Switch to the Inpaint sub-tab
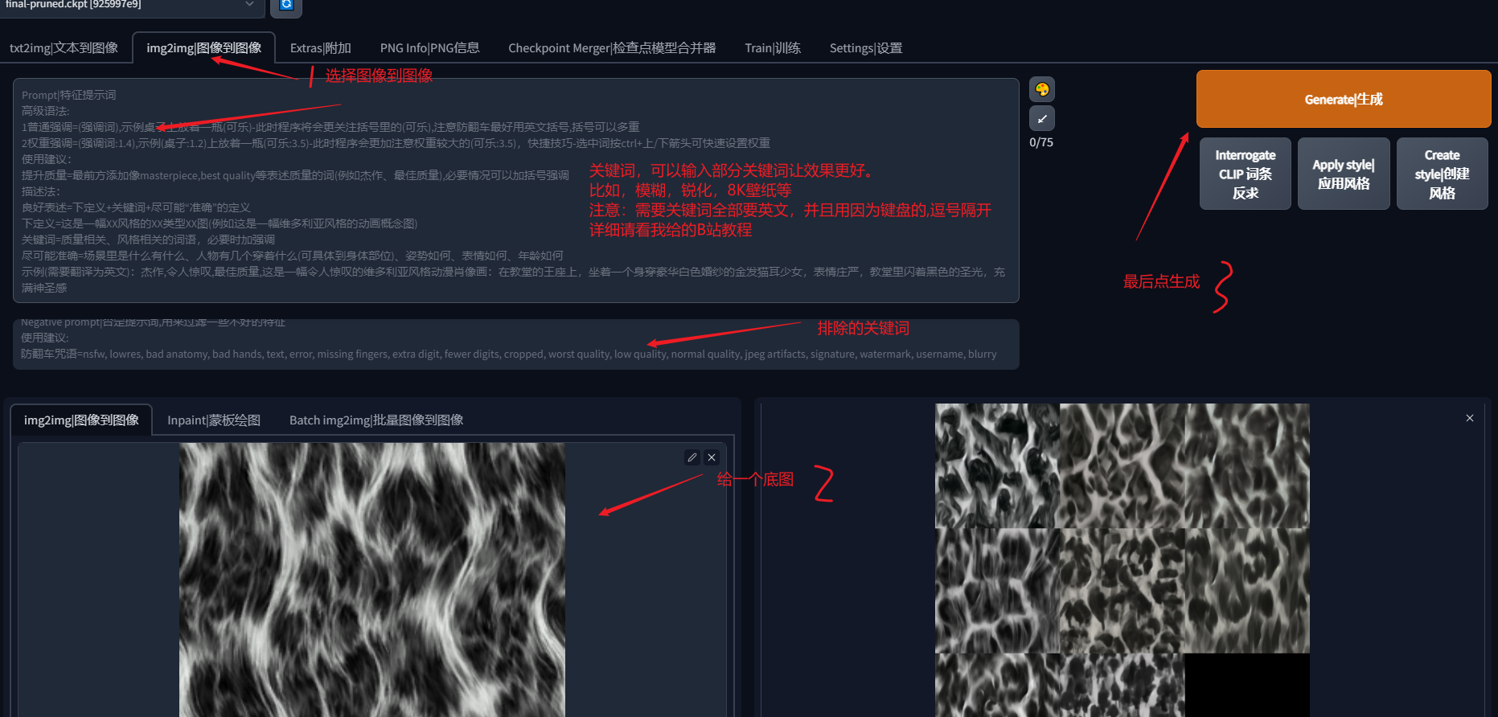 click(213, 420)
